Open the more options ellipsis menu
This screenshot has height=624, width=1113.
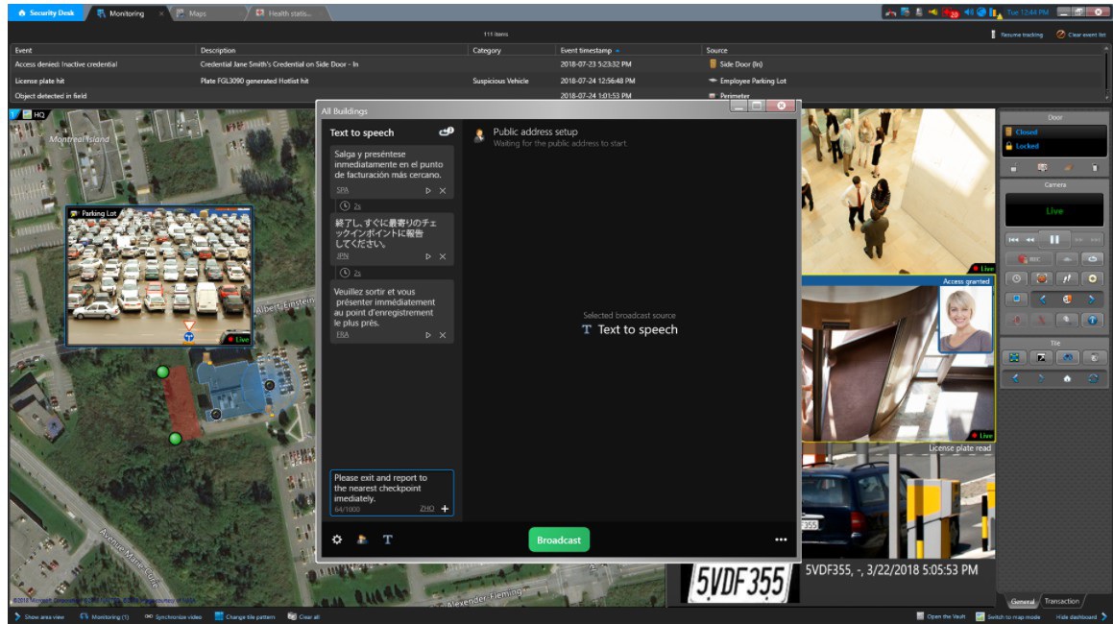tap(781, 540)
